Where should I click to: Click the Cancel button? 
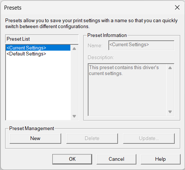116,159
